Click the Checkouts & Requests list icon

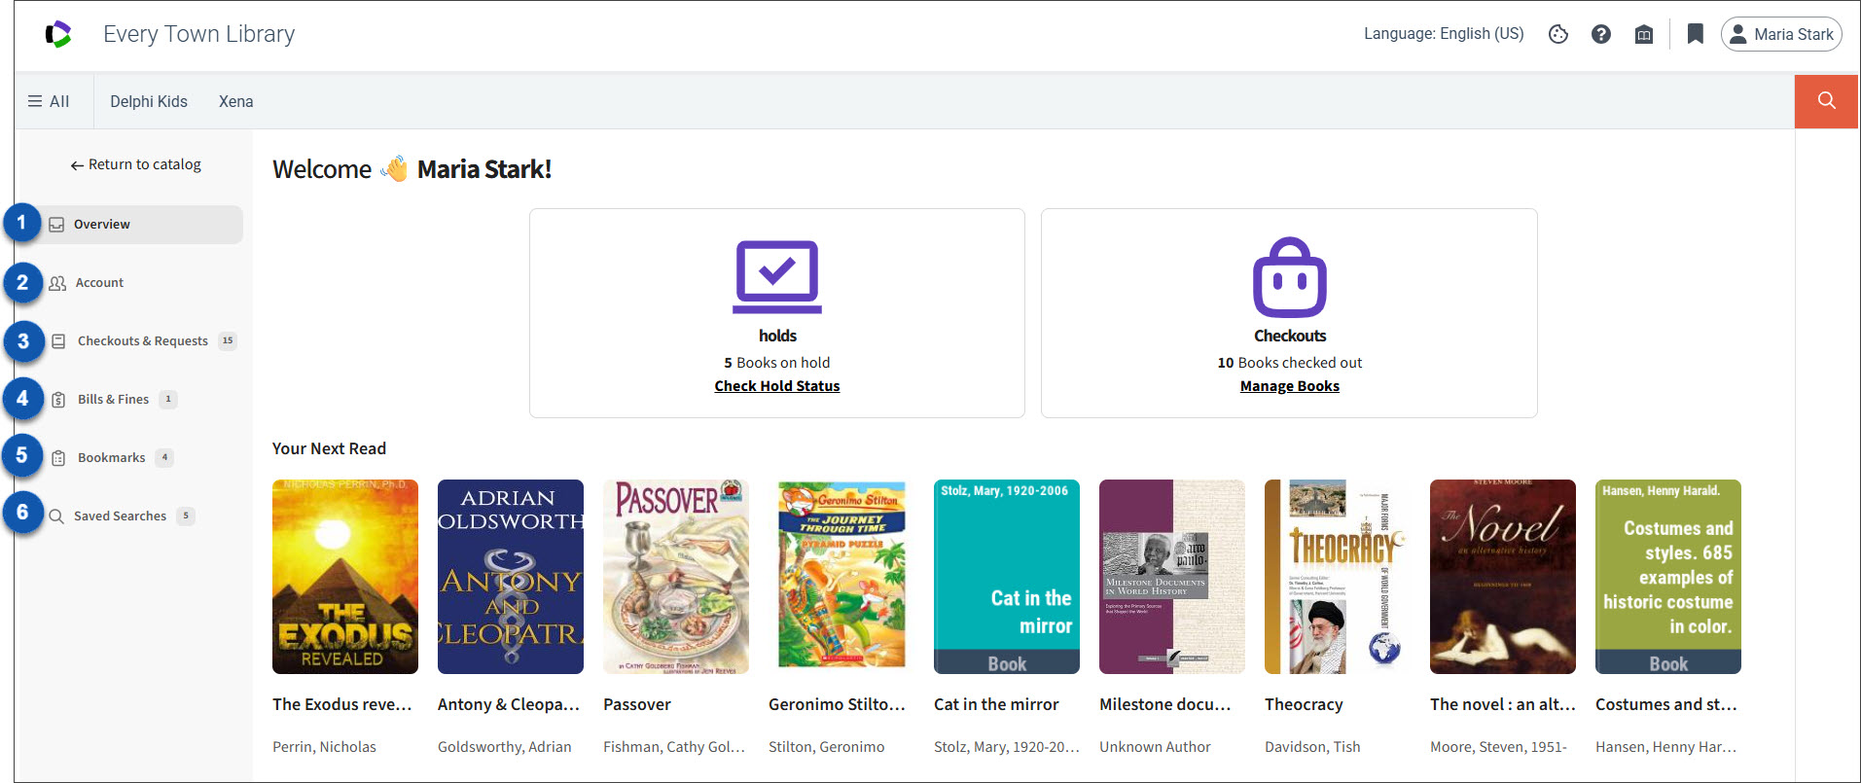pos(58,341)
